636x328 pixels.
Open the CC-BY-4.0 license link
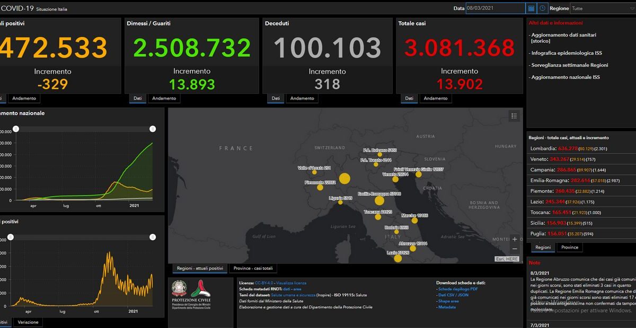click(x=264, y=283)
